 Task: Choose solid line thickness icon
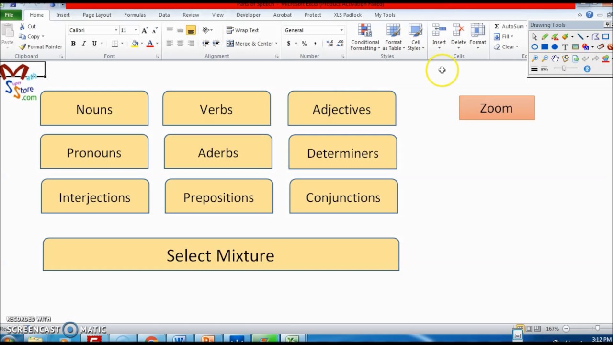click(x=534, y=69)
